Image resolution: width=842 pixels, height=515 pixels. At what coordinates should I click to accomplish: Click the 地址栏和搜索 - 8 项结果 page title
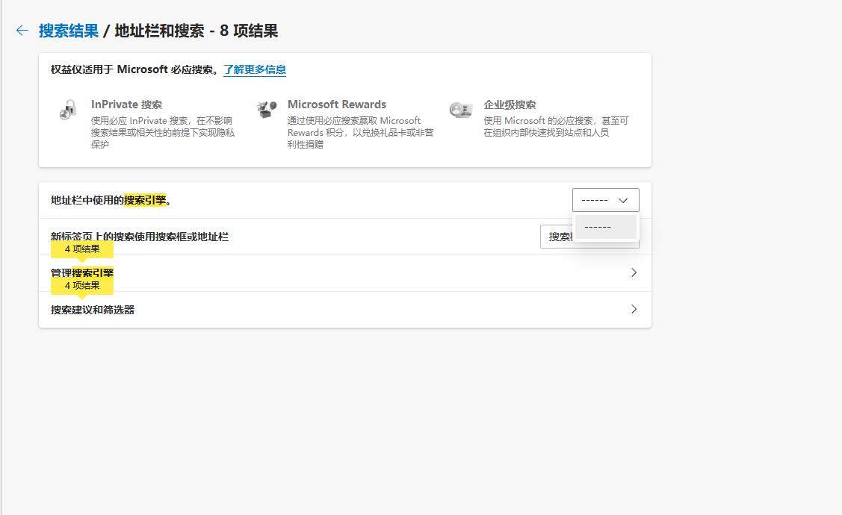click(196, 31)
